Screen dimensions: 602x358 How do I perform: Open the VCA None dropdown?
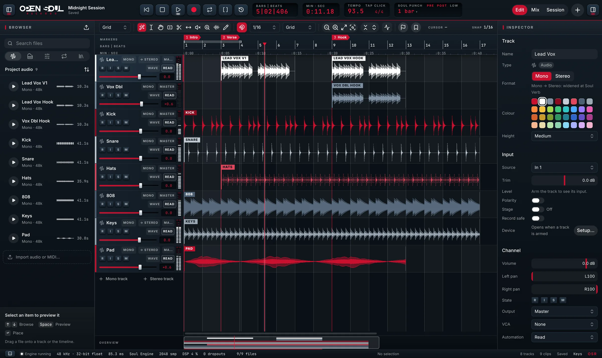(564, 324)
